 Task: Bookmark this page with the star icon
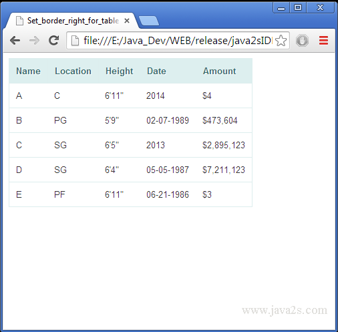[281, 41]
